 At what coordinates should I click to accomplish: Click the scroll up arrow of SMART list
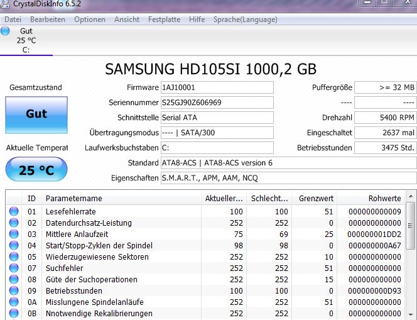tap(411, 197)
